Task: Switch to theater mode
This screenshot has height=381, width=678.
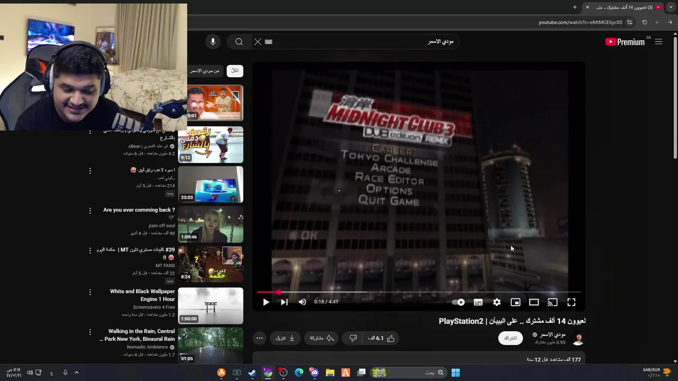Action: [x=534, y=302]
